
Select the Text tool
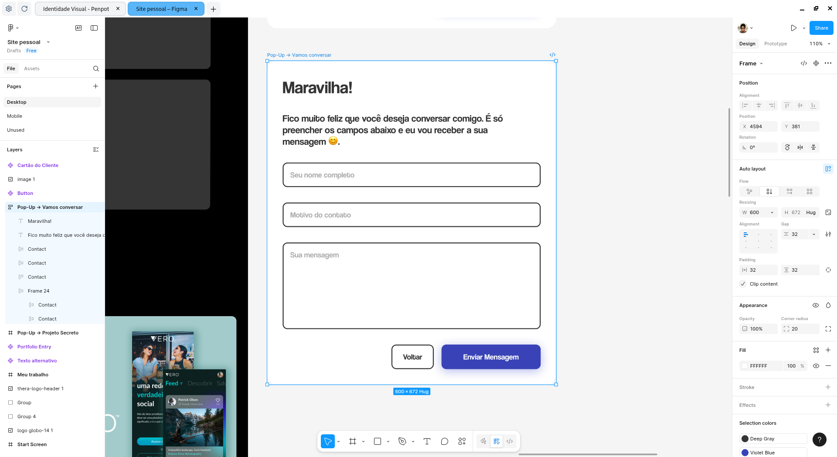427,441
